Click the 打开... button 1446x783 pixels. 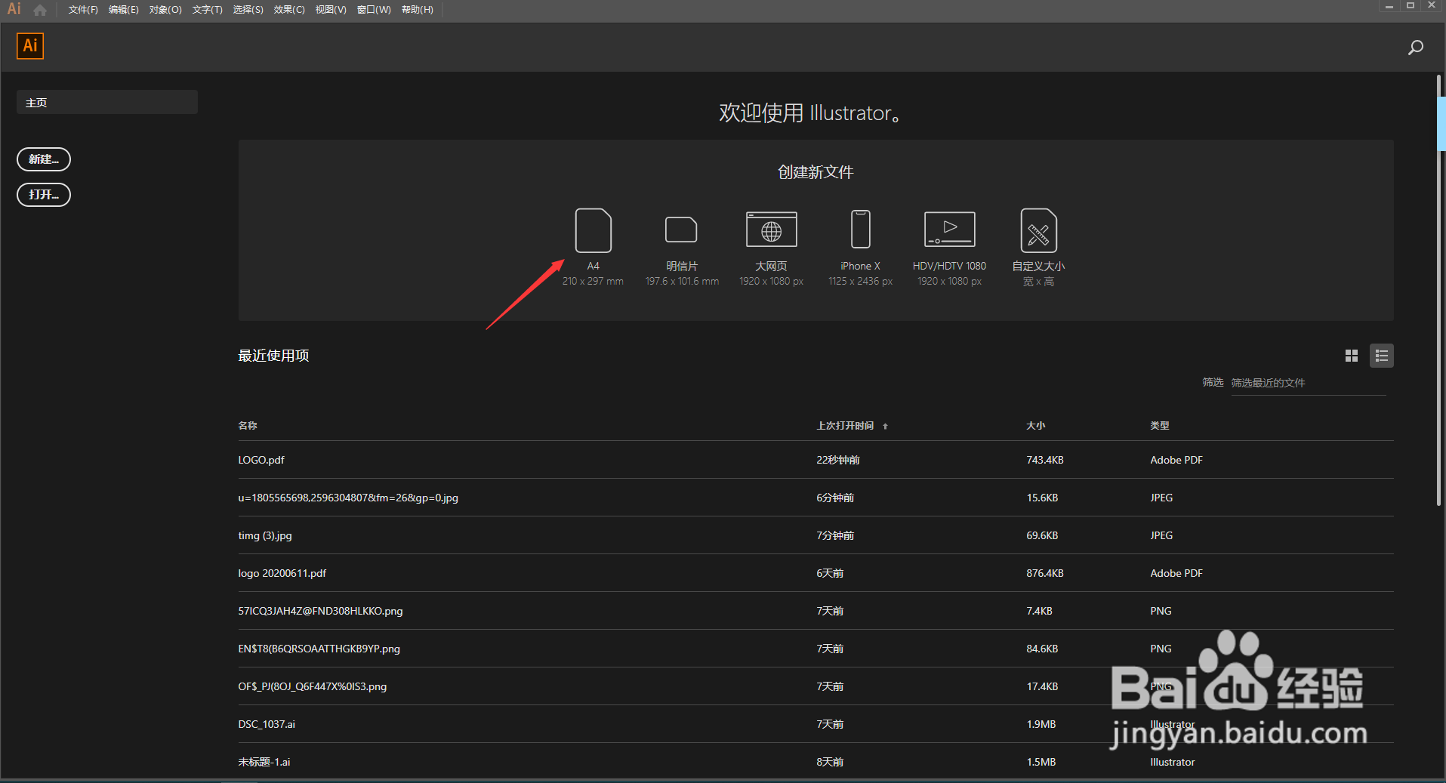pyautogui.click(x=44, y=195)
